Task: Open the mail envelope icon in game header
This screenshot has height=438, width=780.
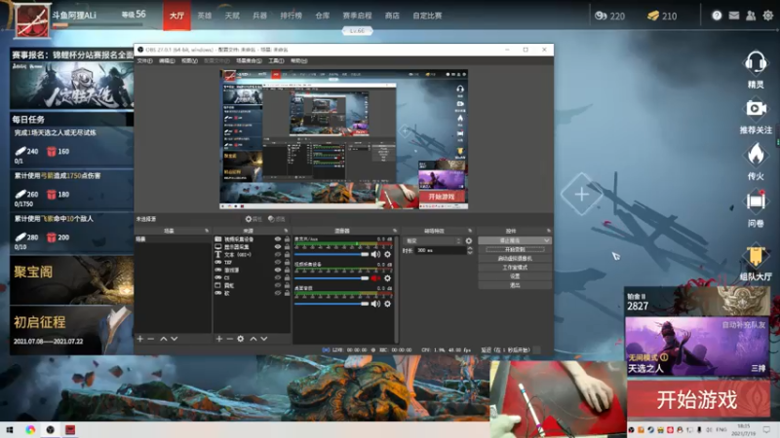Action: click(734, 16)
